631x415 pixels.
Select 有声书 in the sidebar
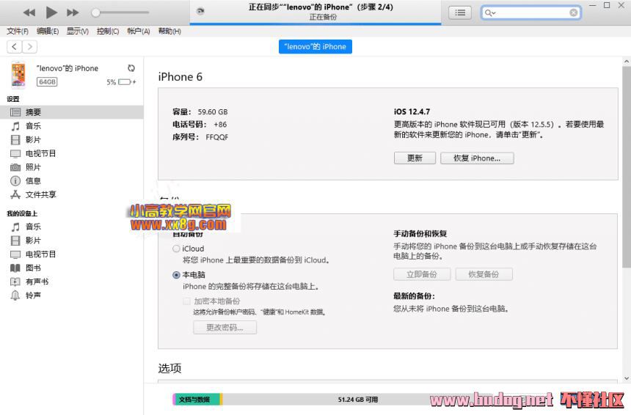click(x=72, y=282)
